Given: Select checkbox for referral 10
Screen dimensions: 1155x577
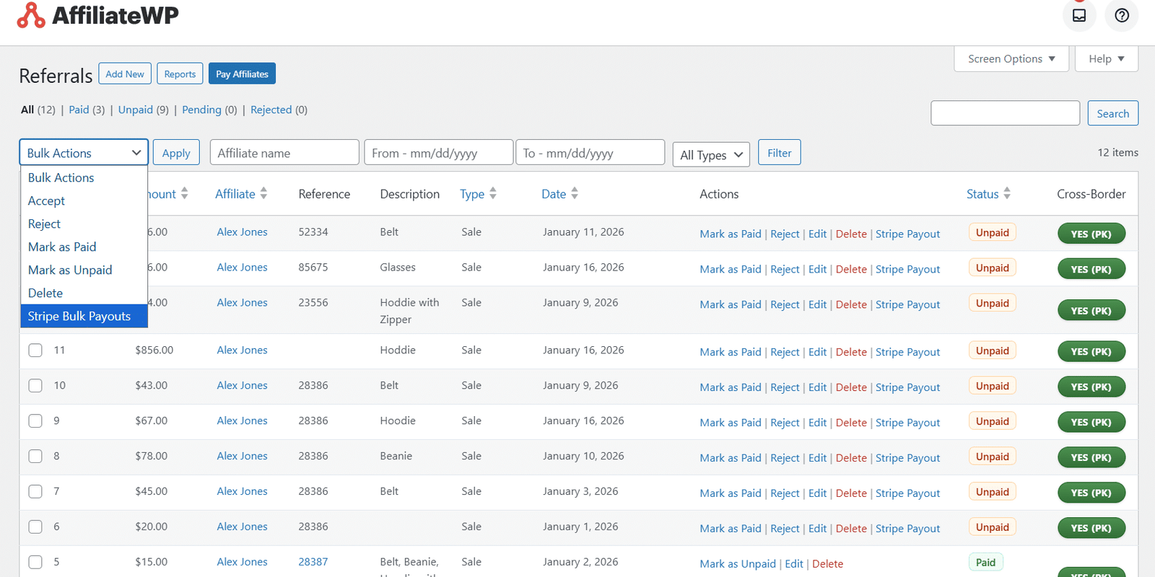Looking at the screenshot, I should click(x=35, y=386).
